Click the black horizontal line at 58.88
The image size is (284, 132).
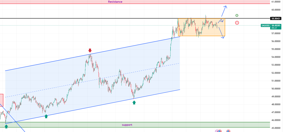89,19
